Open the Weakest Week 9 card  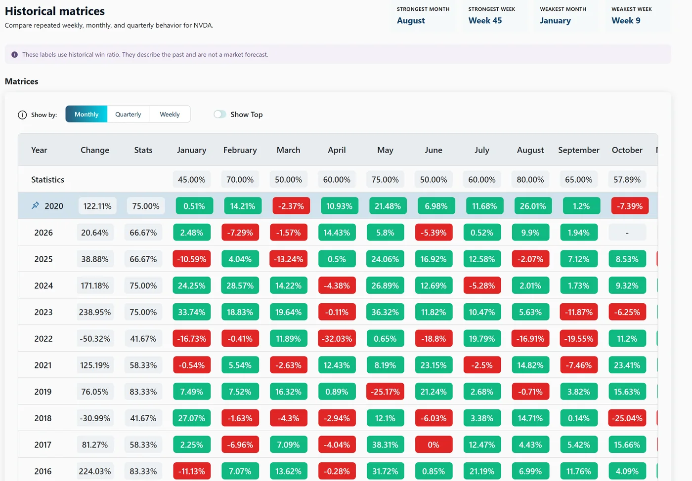(638, 16)
